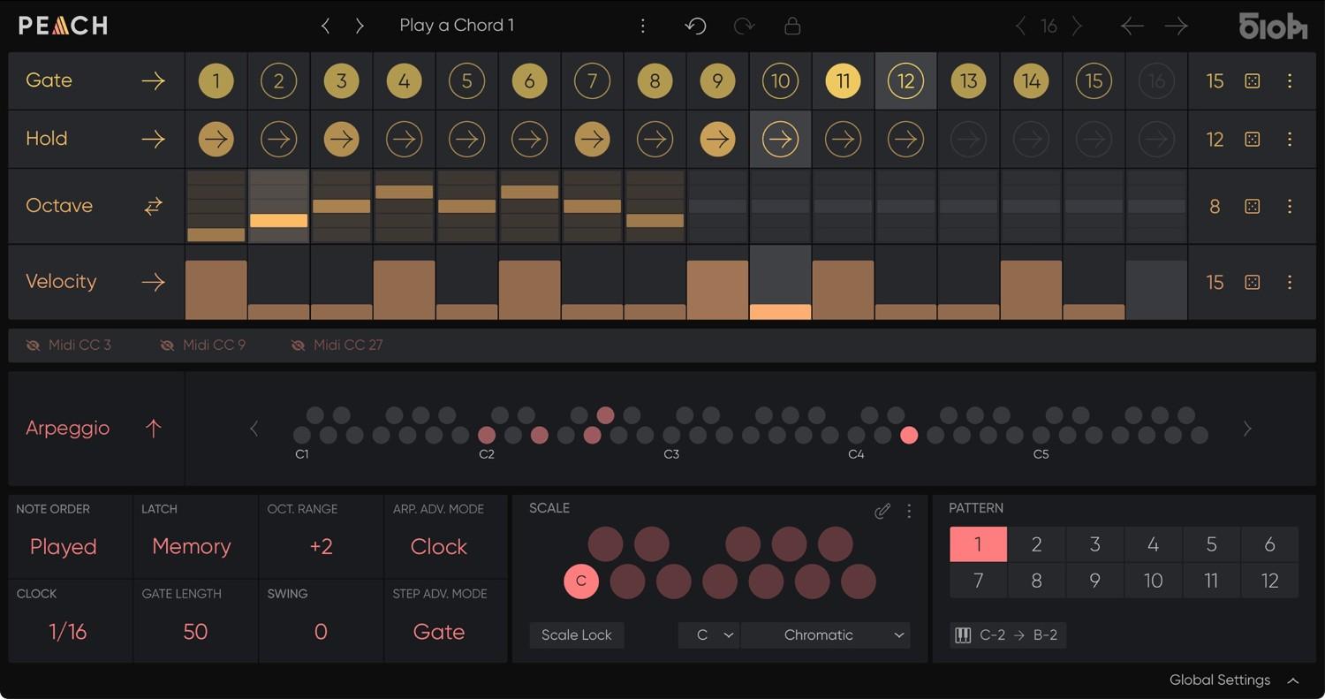Click the upward arrow next to Arpeggio
This screenshot has height=699, width=1325.
pos(152,428)
